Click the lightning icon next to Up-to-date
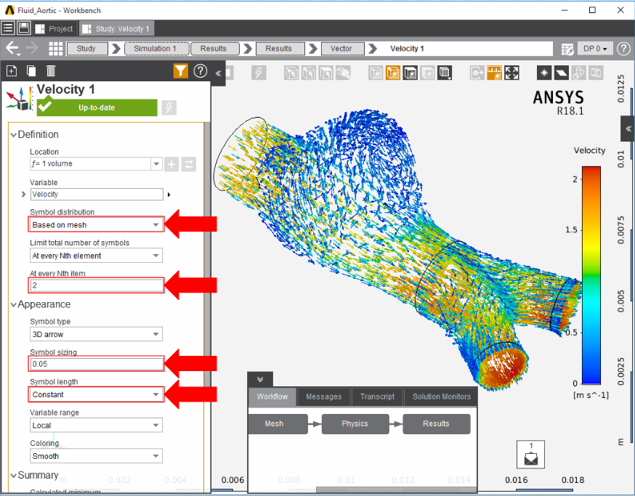This screenshot has height=496, width=635. coord(169,107)
